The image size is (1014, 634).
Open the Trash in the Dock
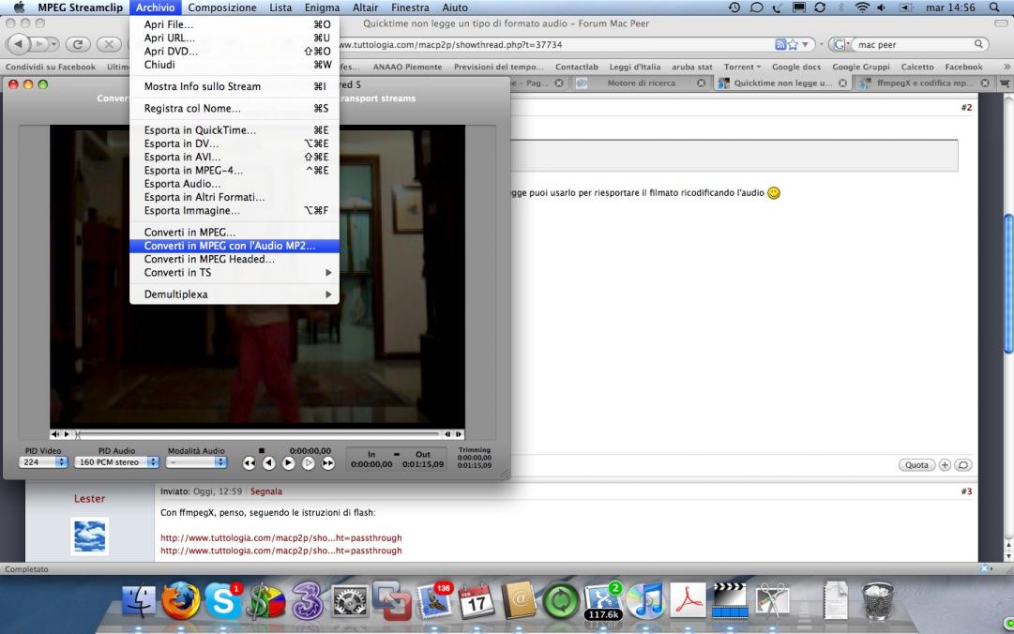click(878, 601)
